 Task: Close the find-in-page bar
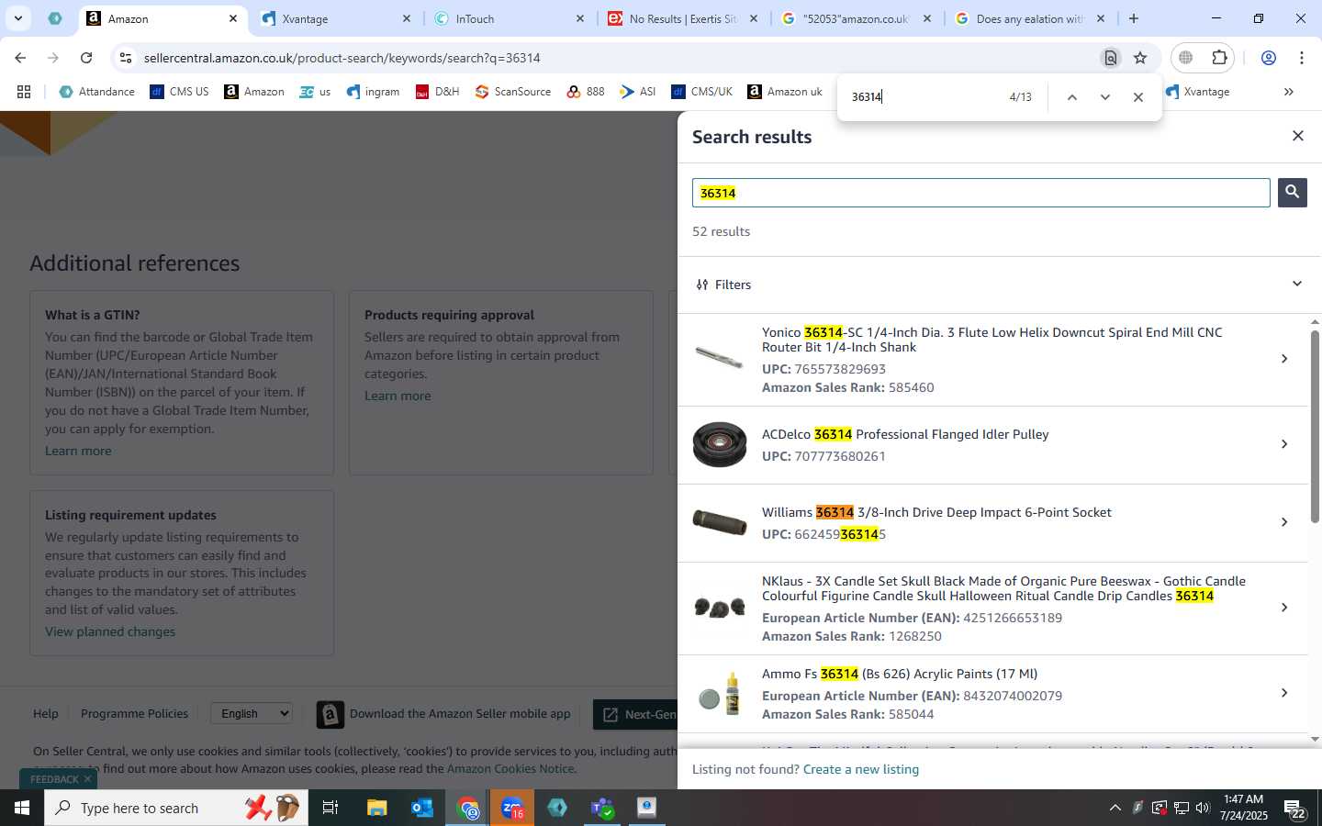(x=1138, y=97)
